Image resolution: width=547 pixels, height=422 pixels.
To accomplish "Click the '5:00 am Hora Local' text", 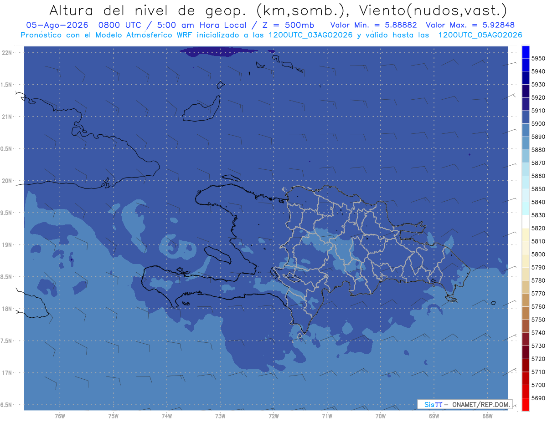I will point(201,25).
